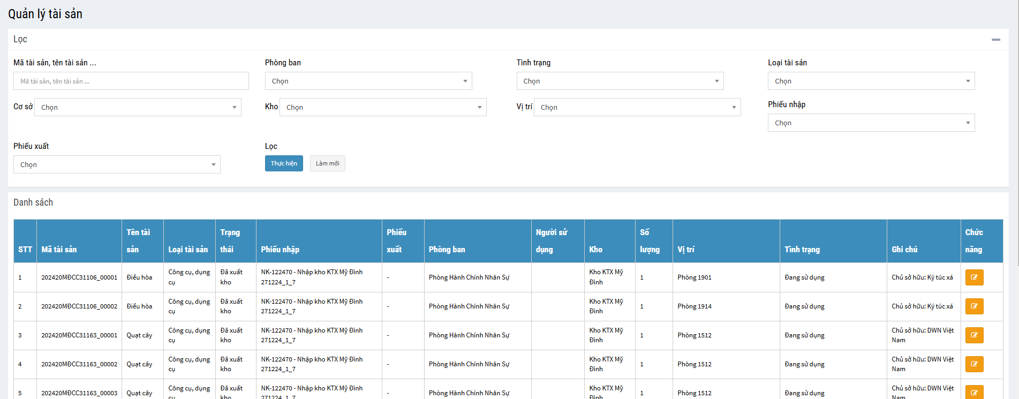Expand the Tình trạng dropdown
The width and height of the screenshot is (1019, 399).
(x=620, y=81)
